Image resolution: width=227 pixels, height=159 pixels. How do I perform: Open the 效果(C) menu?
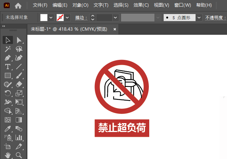[141, 5]
